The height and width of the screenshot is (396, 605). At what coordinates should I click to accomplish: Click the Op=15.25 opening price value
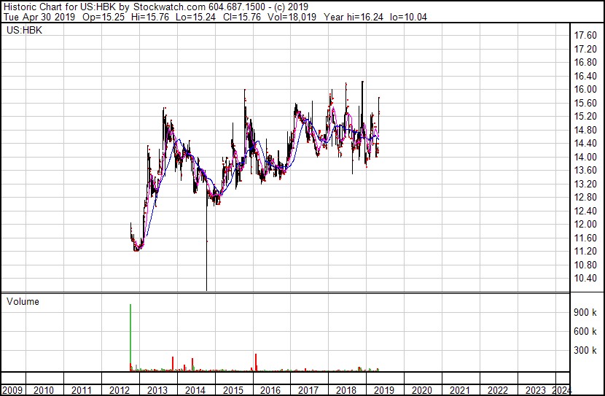coord(104,17)
